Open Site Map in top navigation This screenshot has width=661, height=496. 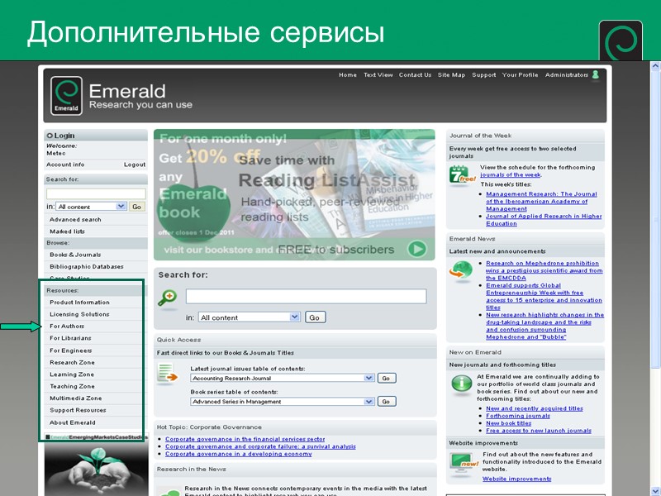pos(451,75)
